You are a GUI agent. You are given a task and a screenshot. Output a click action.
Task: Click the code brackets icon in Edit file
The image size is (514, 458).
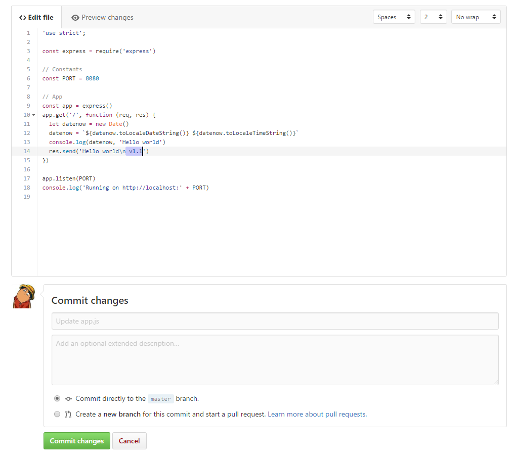click(23, 18)
